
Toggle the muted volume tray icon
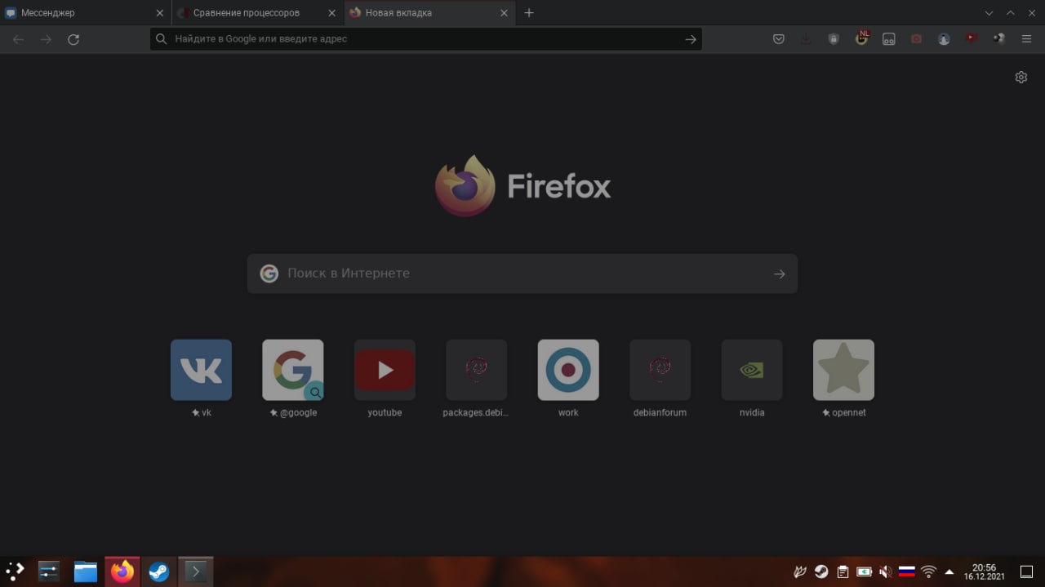[x=886, y=571]
